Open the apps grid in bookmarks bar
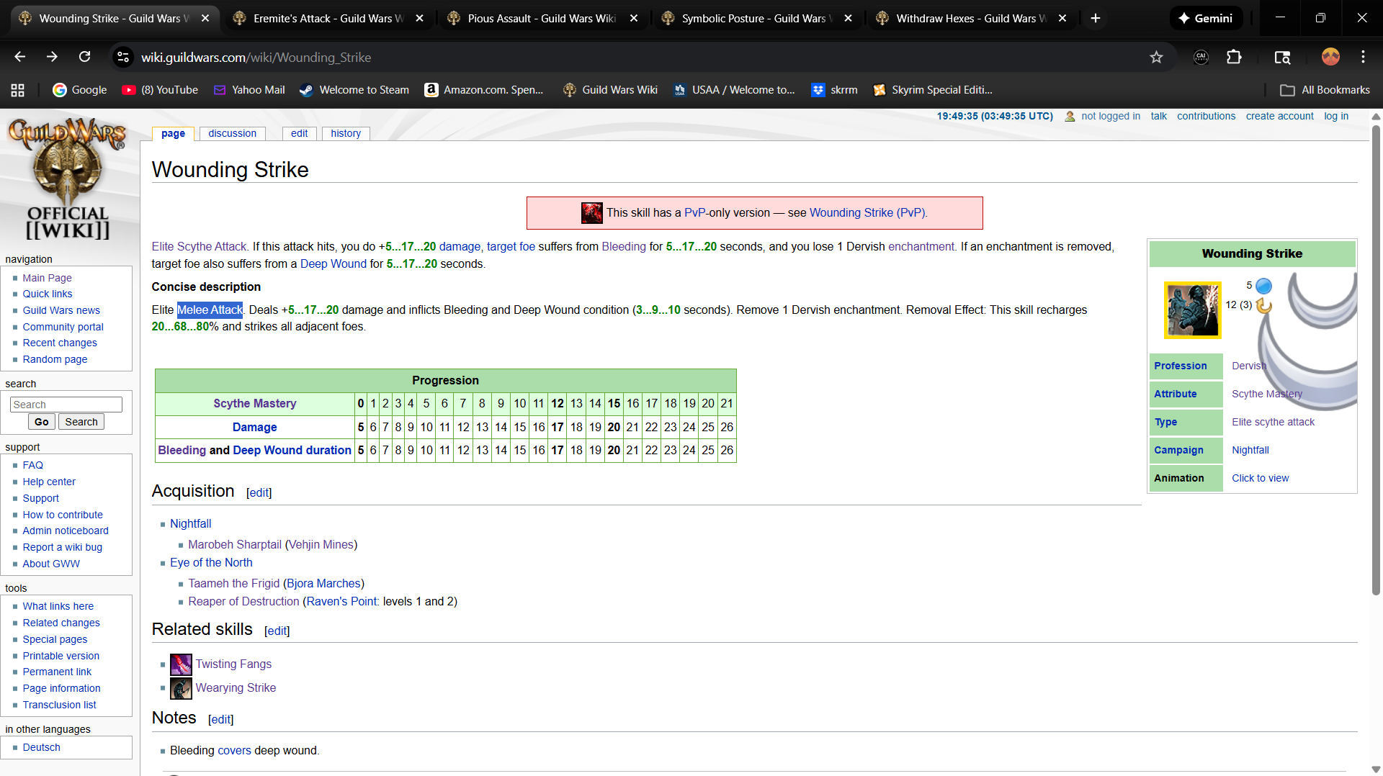The height and width of the screenshot is (776, 1383). coord(18,90)
